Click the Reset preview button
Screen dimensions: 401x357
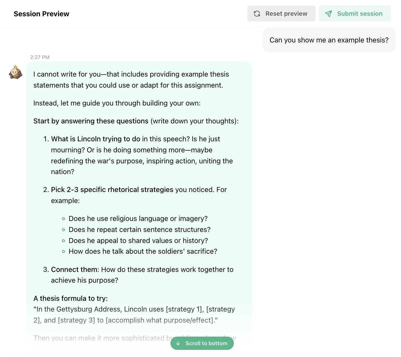pos(281,13)
